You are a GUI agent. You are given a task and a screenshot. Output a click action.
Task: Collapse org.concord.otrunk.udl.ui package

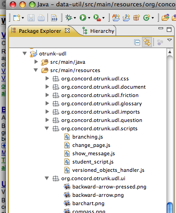pyautogui.click(x=47, y=178)
